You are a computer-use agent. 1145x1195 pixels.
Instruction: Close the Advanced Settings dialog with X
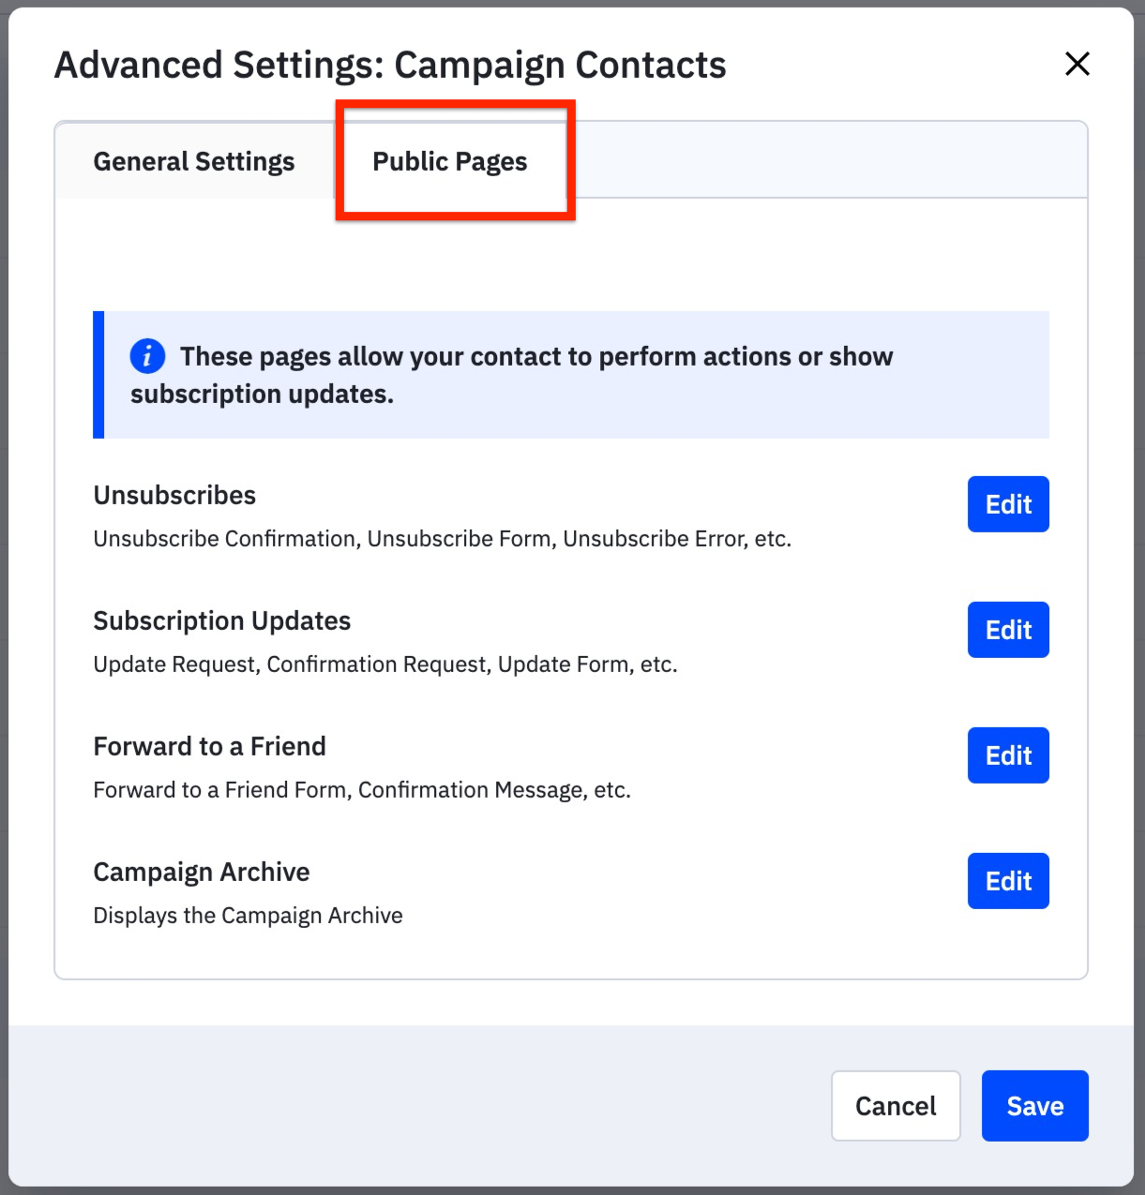1077,64
